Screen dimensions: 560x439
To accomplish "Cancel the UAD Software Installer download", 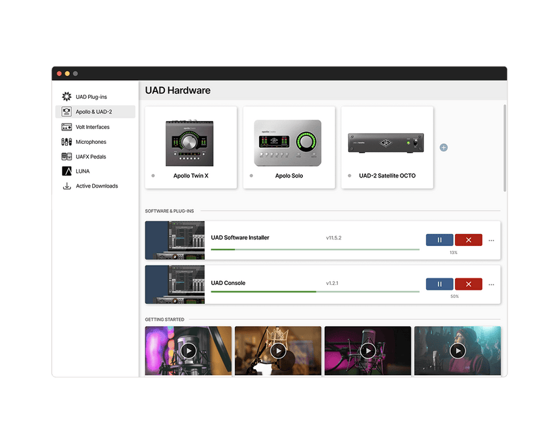I will [468, 239].
